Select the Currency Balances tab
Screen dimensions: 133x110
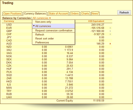click(x=35, y=14)
